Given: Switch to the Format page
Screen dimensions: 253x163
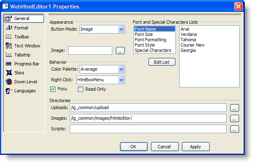Looking at the screenshot, I should point(21,28).
